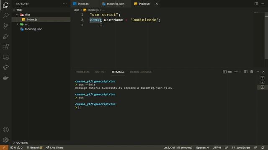Open editor more actions menu
268x150 pixels.
(x=263, y=4)
